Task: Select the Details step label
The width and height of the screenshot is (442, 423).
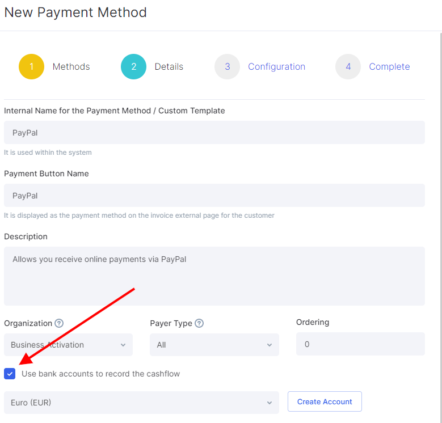Action: [x=169, y=66]
